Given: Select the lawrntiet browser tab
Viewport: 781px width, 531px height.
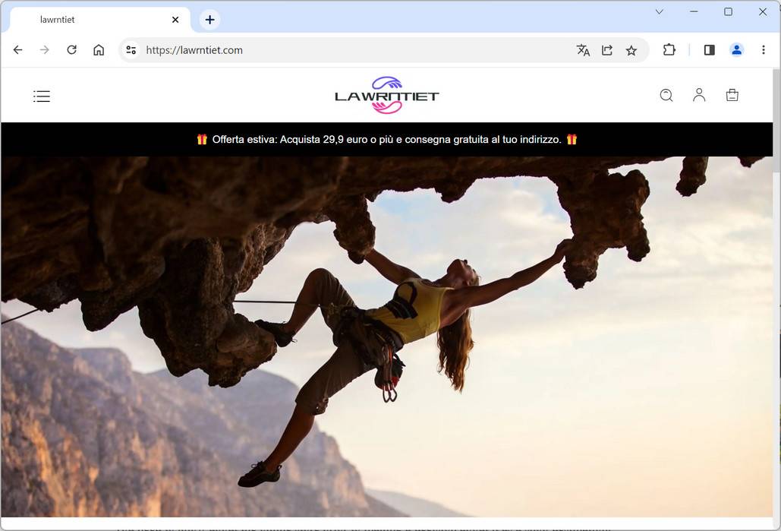Looking at the screenshot, I should 91,19.
